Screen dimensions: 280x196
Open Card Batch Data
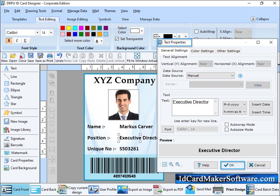point(263,190)
